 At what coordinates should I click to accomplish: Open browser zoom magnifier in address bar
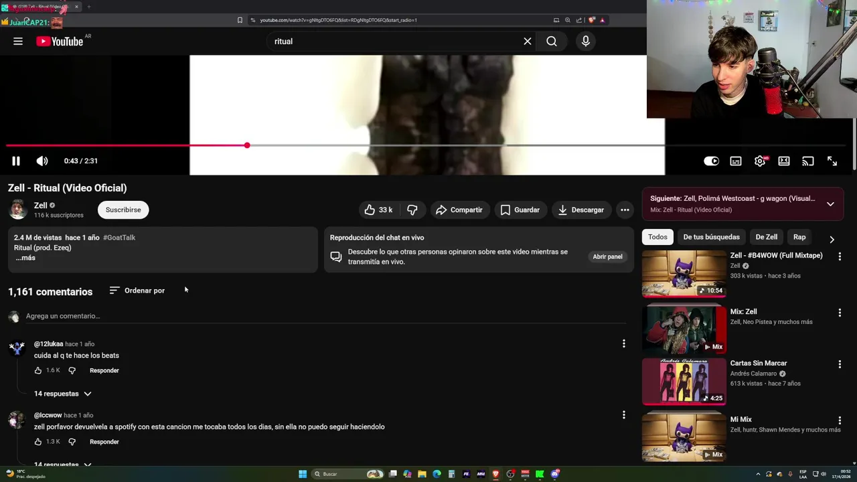coord(568,20)
